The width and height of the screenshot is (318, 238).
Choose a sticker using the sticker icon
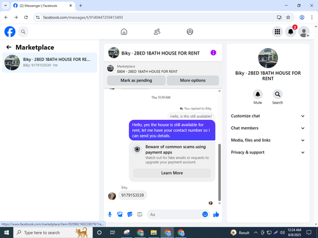click(130, 215)
